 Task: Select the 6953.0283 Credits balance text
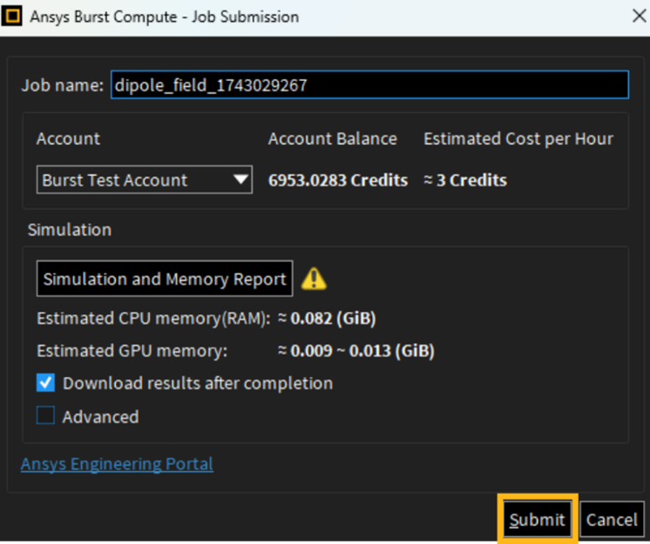point(338,180)
